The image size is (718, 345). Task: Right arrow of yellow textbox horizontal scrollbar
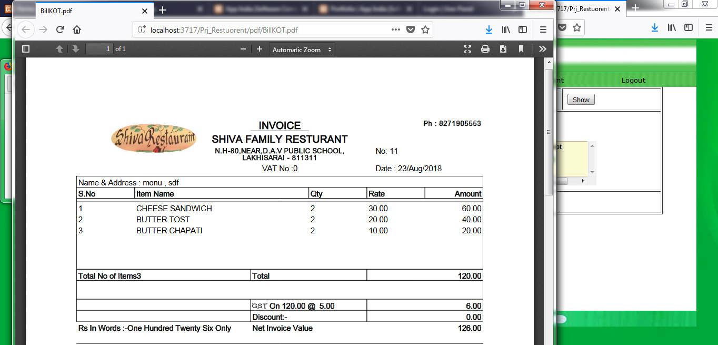tap(583, 181)
